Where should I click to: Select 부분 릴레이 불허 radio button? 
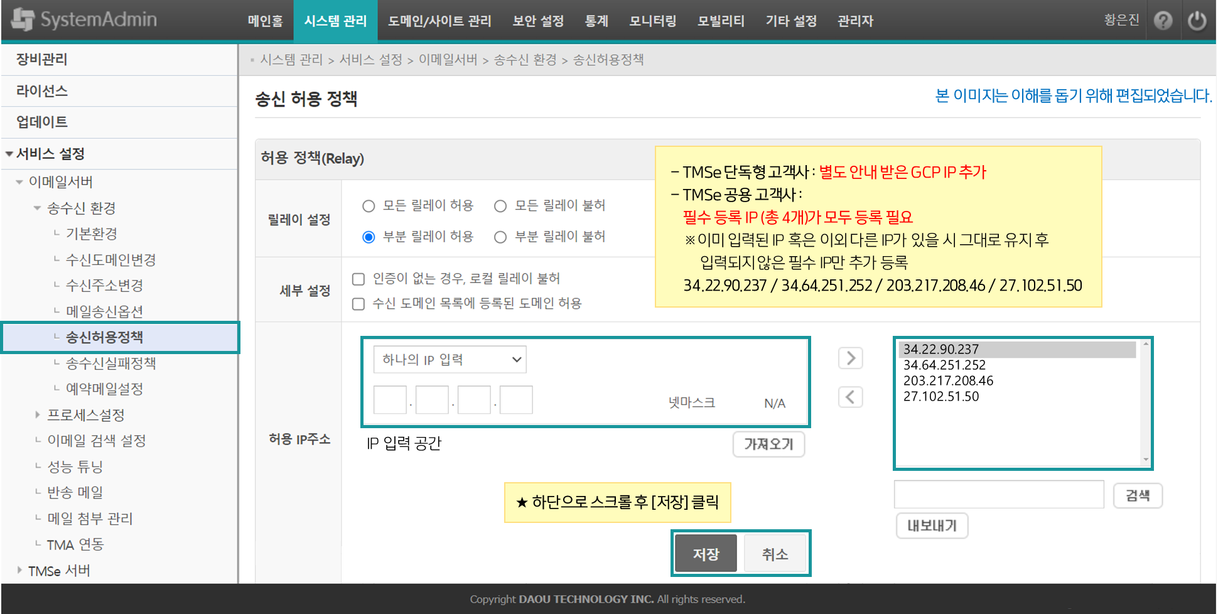coord(500,237)
